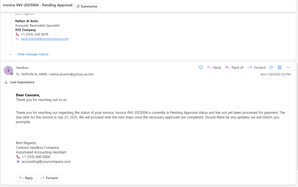This screenshot has width=298, height=187.
Task: Click the Sandbox sender avatar
Action: (8, 70)
